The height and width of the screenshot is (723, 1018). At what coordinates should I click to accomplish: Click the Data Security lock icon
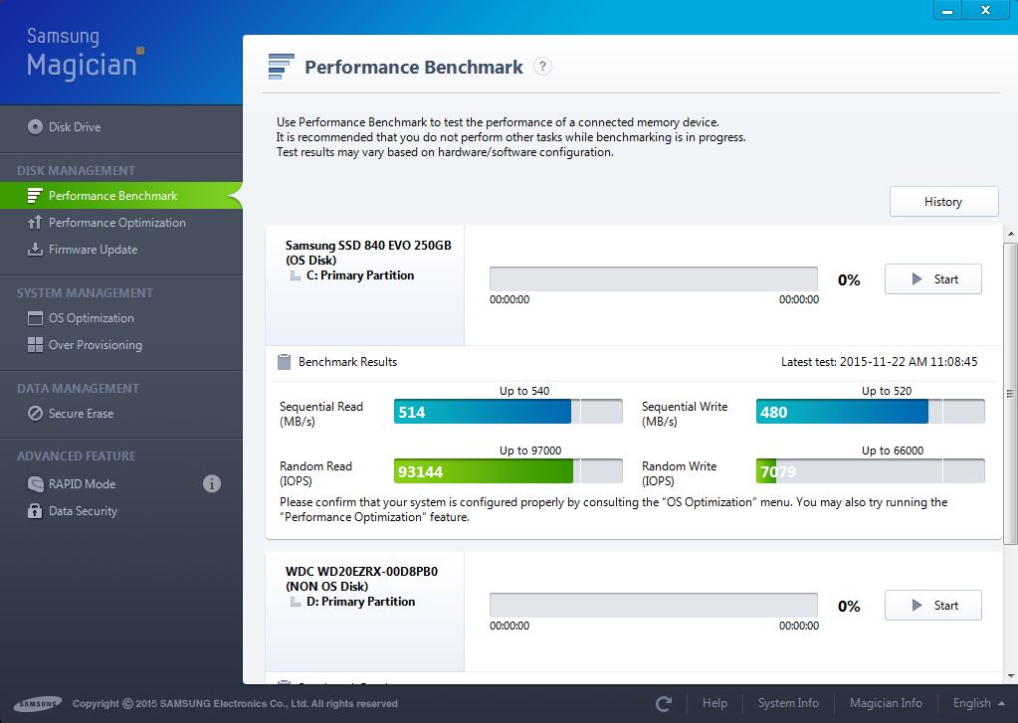coord(35,511)
